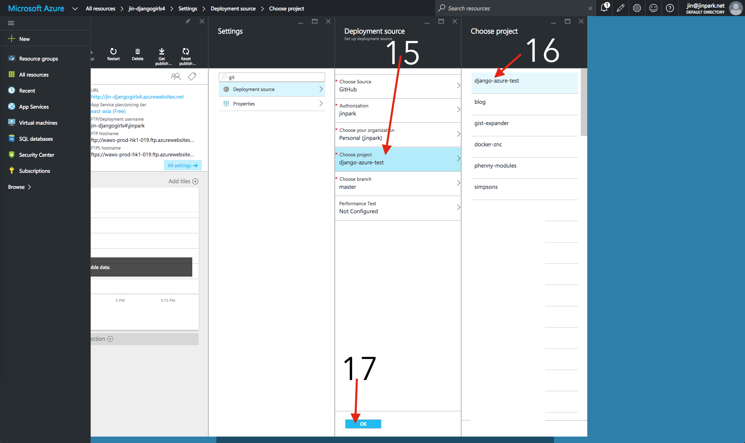Open Deployment source settings item
The height and width of the screenshot is (443, 745).
272,89
